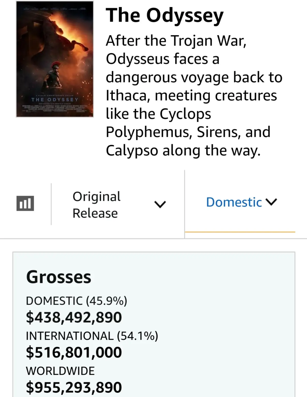307x397 pixels.
Task: Expand the chevron beside Original Release
Action: pos(160,204)
